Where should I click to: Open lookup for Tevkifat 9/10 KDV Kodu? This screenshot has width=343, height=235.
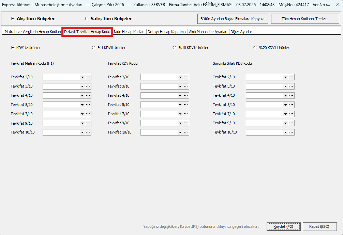point(186,123)
